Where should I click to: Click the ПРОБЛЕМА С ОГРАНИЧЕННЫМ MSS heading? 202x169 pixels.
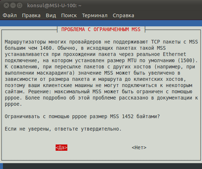coord(101,30)
